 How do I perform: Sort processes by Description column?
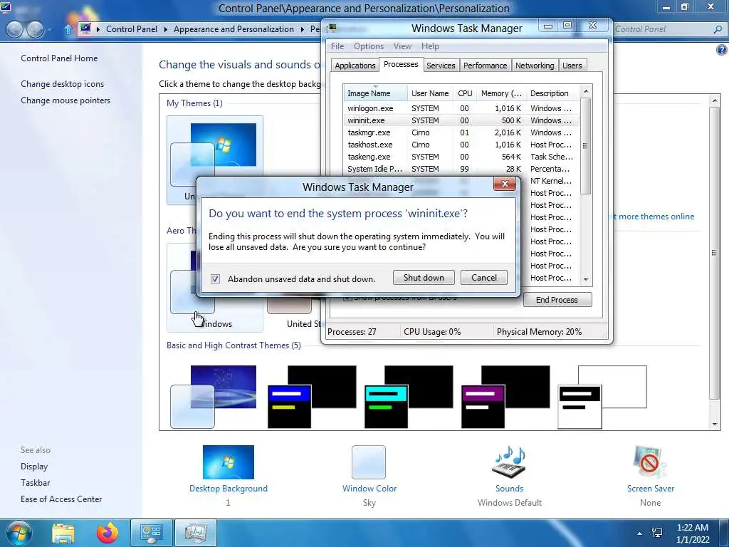pos(552,93)
